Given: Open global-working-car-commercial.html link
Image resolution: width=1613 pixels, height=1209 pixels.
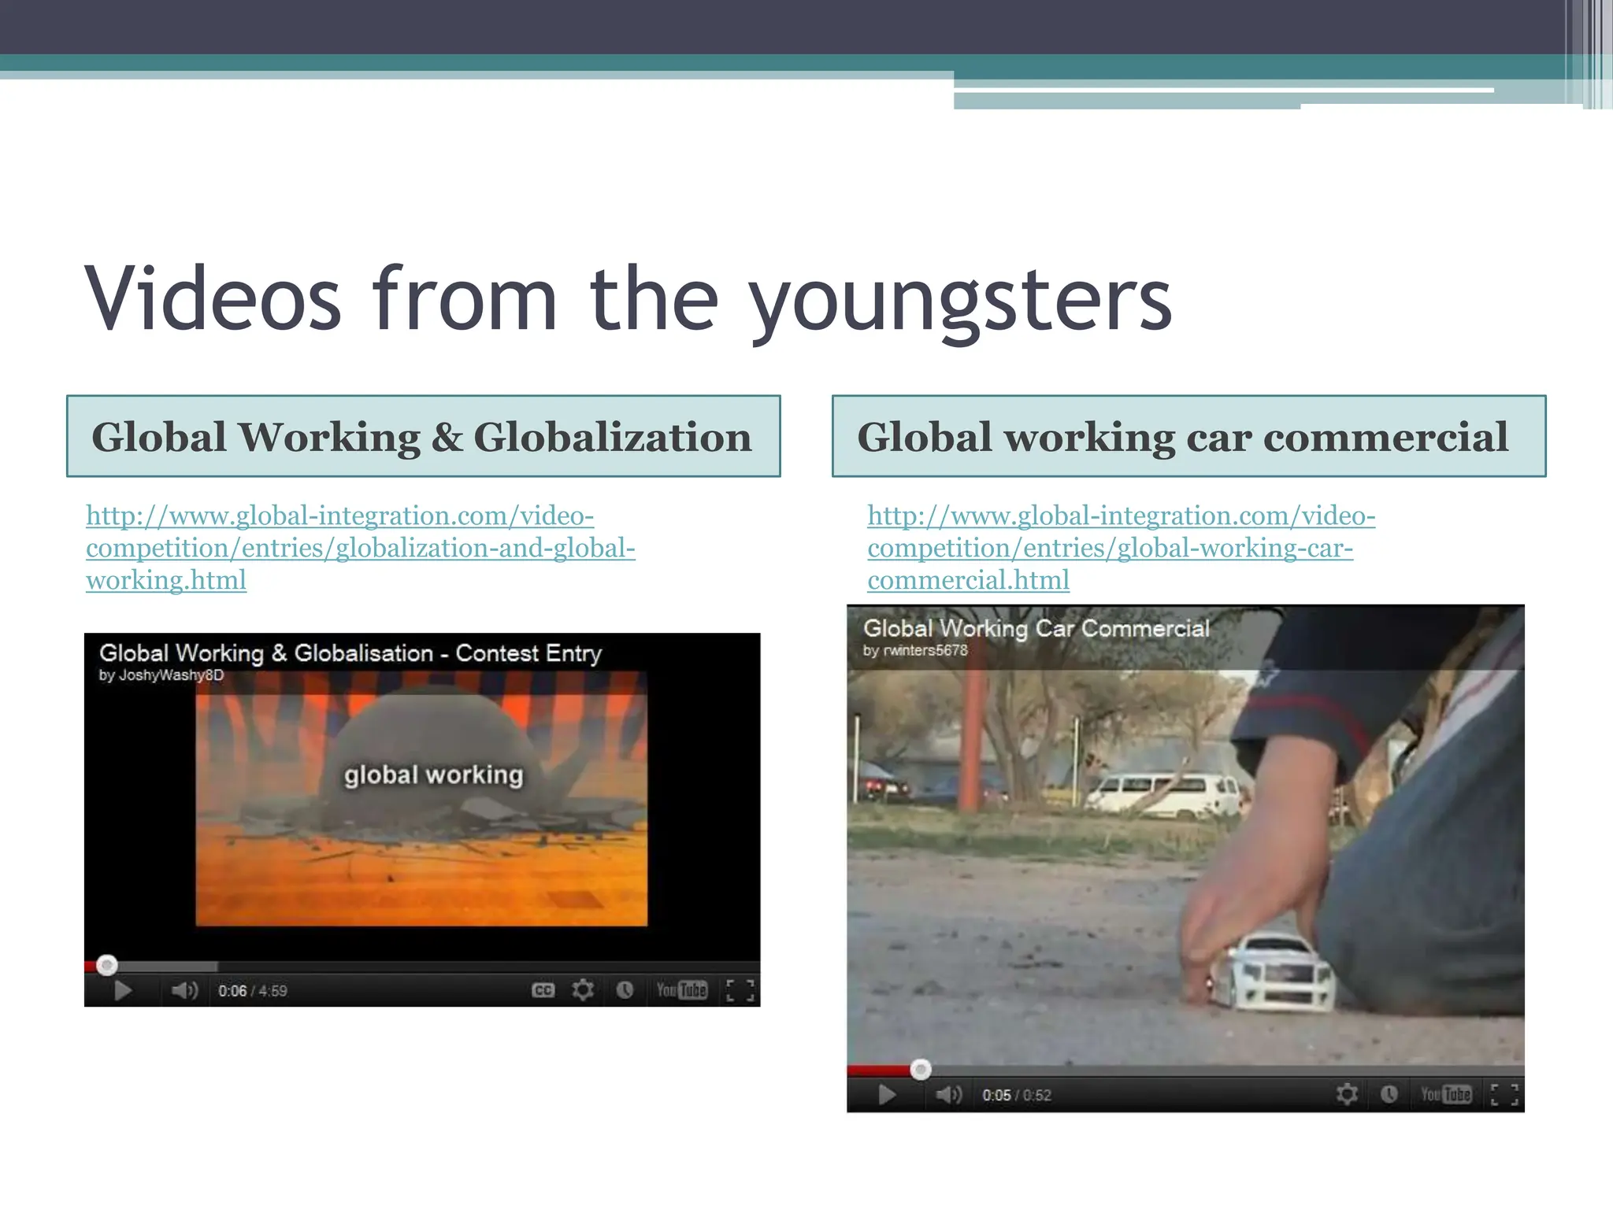Looking at the screenshot, I should [1122, 548].
